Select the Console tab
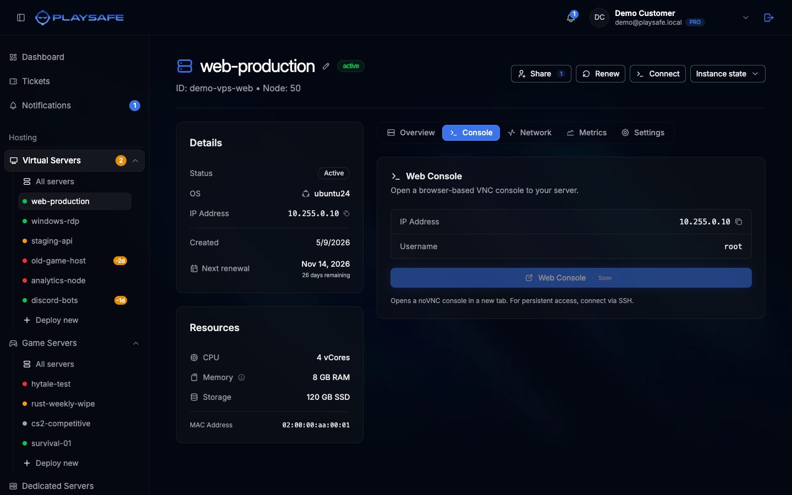The image size is (792, 495). click(x=471, y=133)
